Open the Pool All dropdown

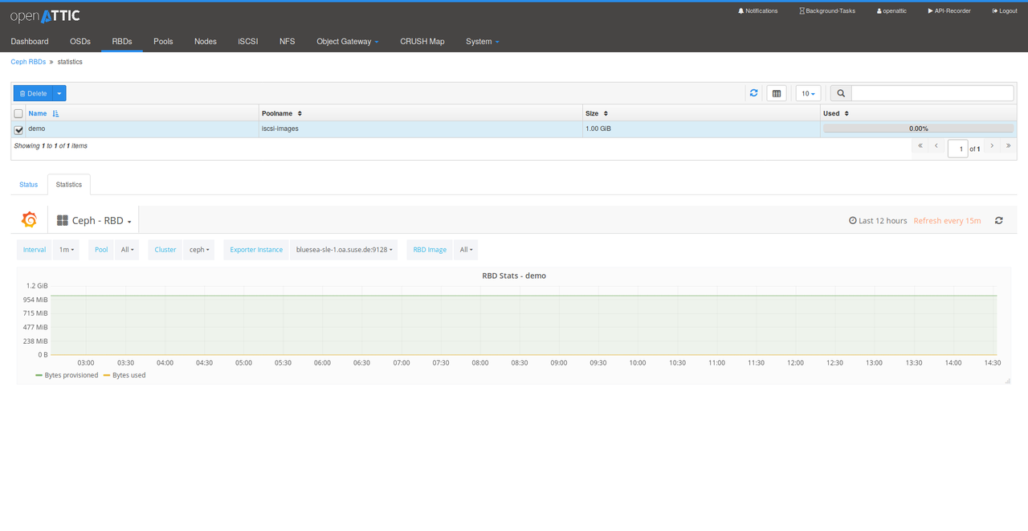[x=127, y=250]
